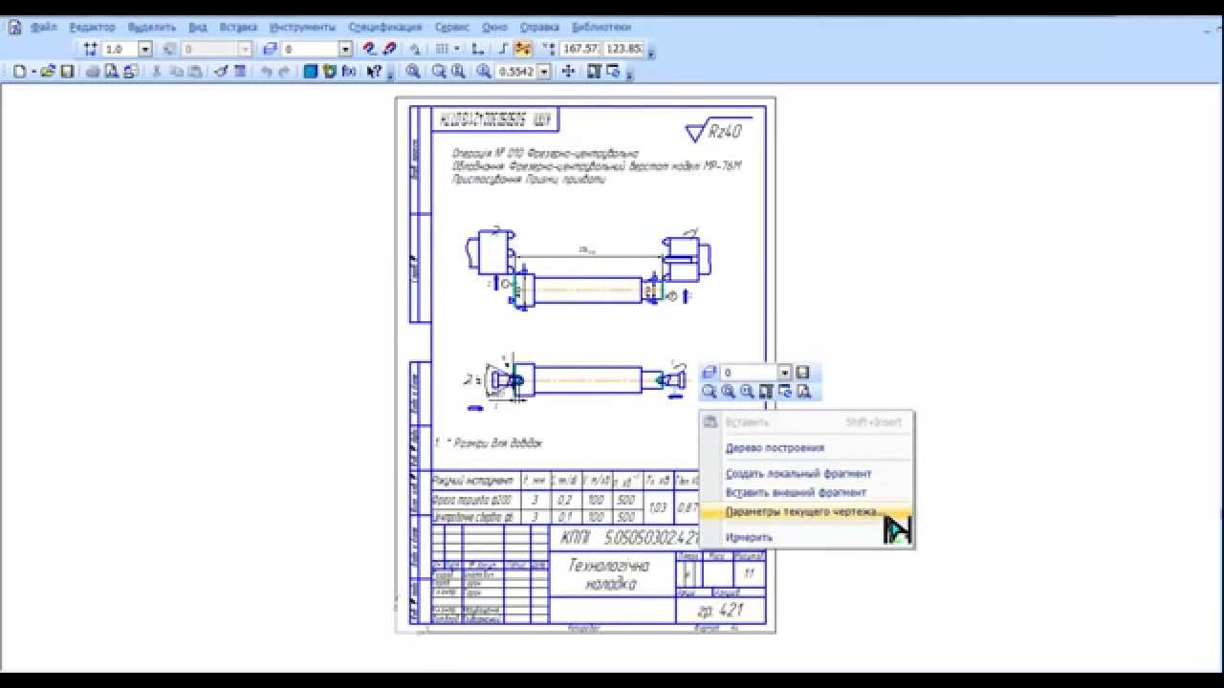Open the Выделить menu
Image resolution: width=1224 pixels, height=688 pixels.
point(152,27)
